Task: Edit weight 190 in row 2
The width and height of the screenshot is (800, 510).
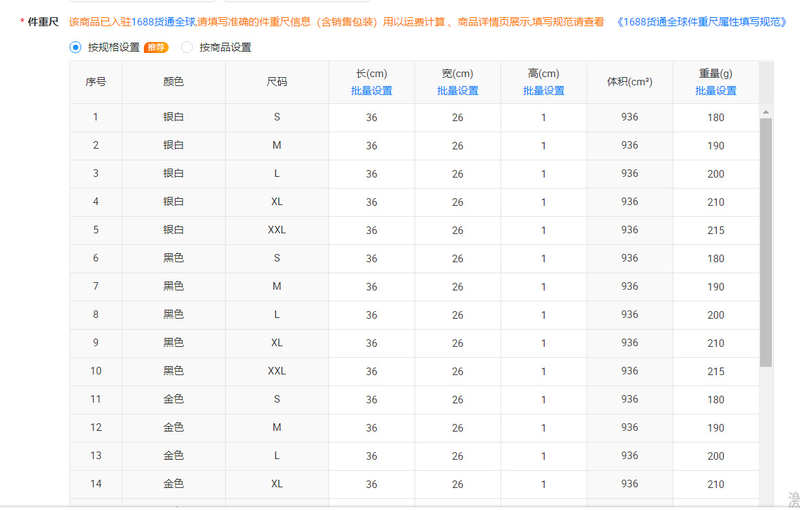Action: pyautogui.click(x=715, y=146)
